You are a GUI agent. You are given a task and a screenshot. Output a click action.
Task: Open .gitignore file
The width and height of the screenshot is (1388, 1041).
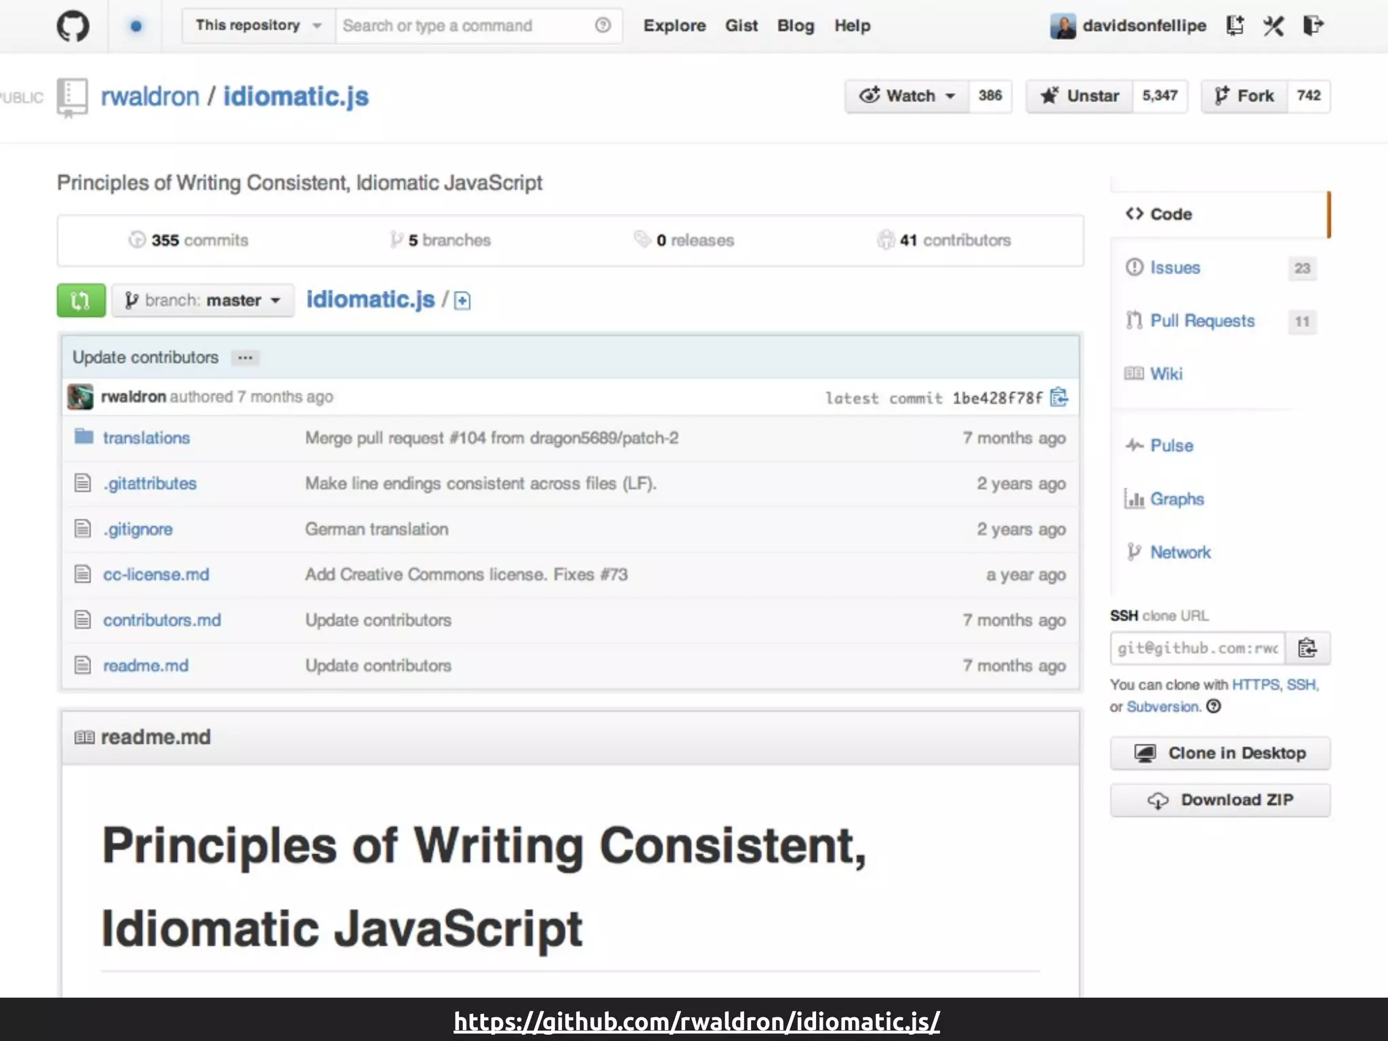tap(138, 529)
